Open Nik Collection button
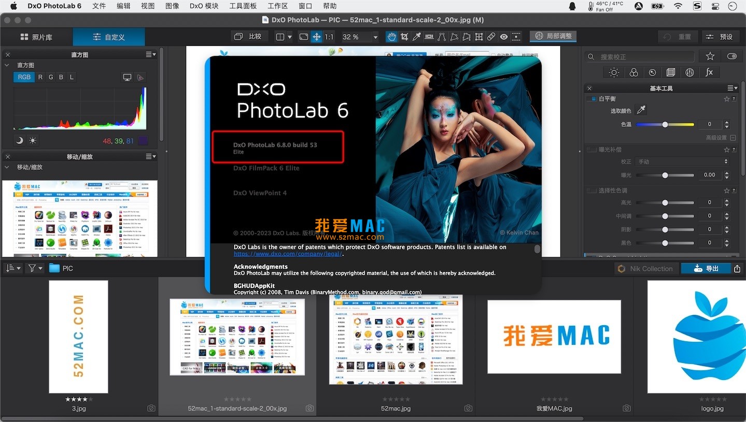The width and height of the screenshot is (746, 422). point(646,268)
